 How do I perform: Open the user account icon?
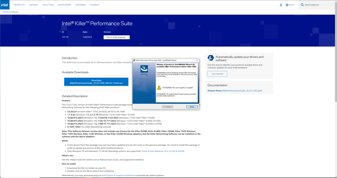281,5
